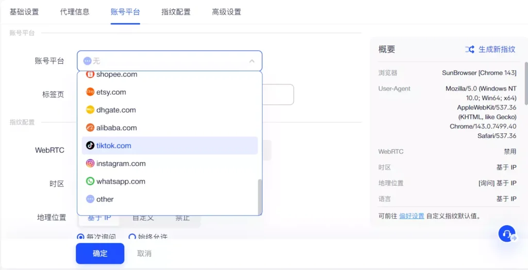Collapse the 账号平台 dropdown via chevron arrow
The width and height of the screenshot is (528, 270).
(252, 61)
